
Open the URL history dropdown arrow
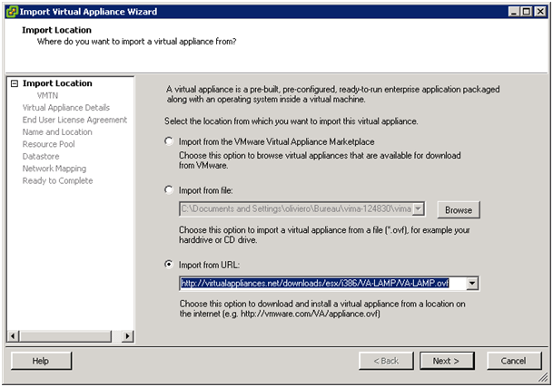[472, 283]
